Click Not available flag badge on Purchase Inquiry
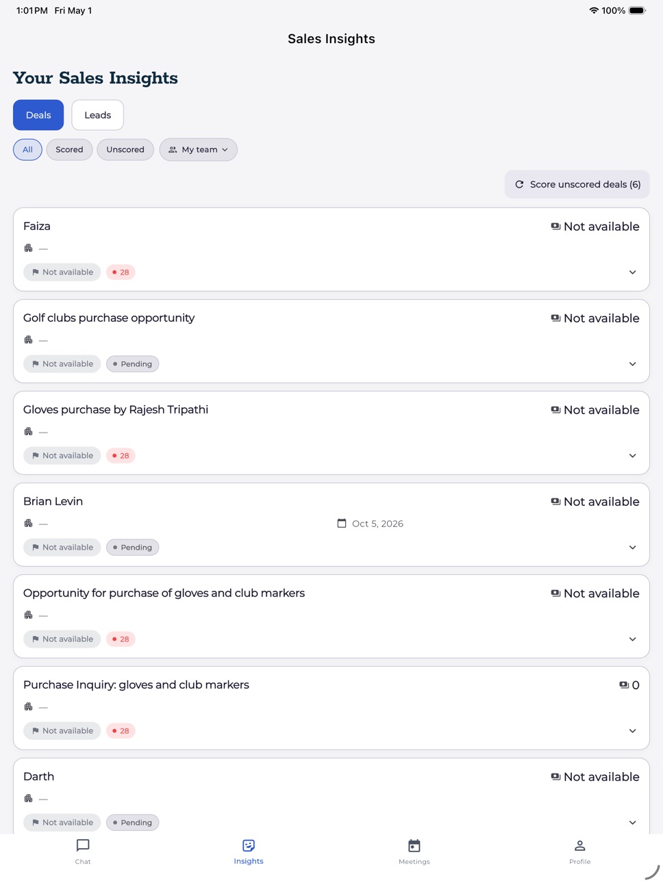Screen dimensions: 663x883 62,731
